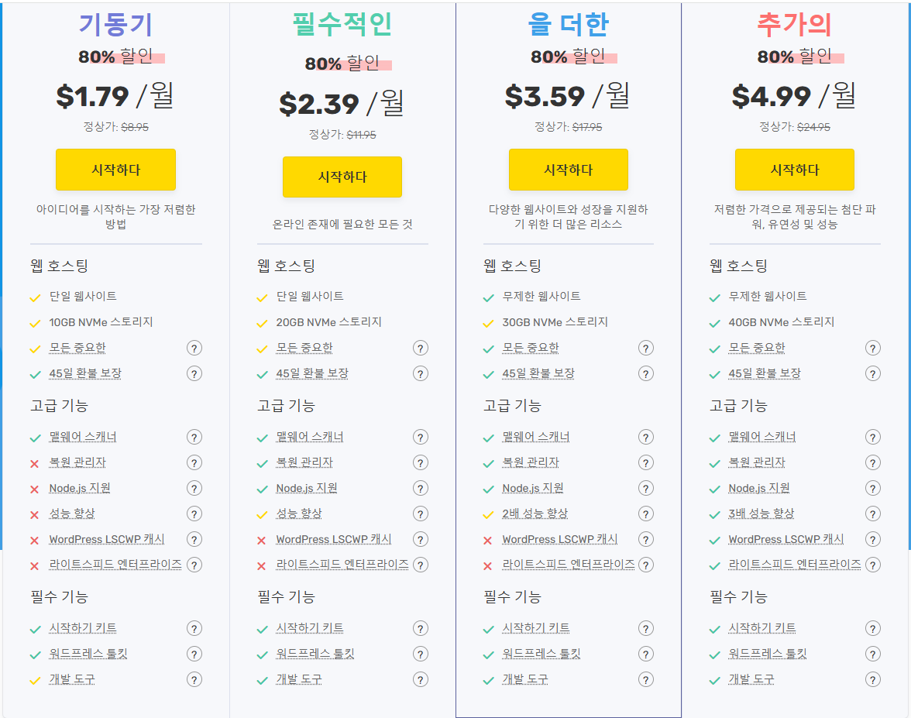
Task: Start the $3.59 을 더한 plan
Action: click(x=569, y=170)
